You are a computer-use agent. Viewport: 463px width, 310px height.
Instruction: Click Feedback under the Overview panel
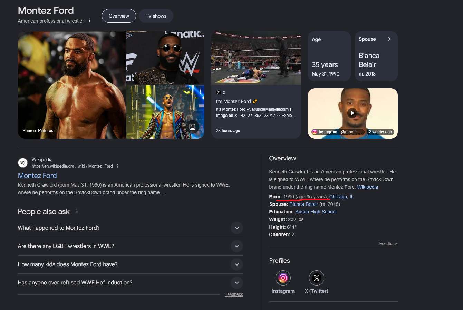click(x=388, y=244)
